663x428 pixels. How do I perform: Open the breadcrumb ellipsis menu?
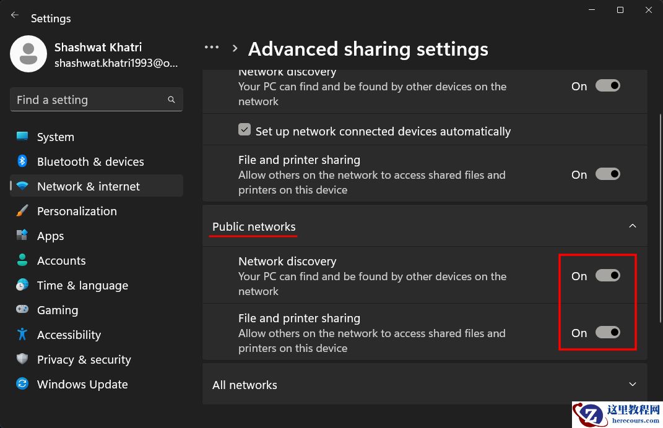[x=212, y=48]
